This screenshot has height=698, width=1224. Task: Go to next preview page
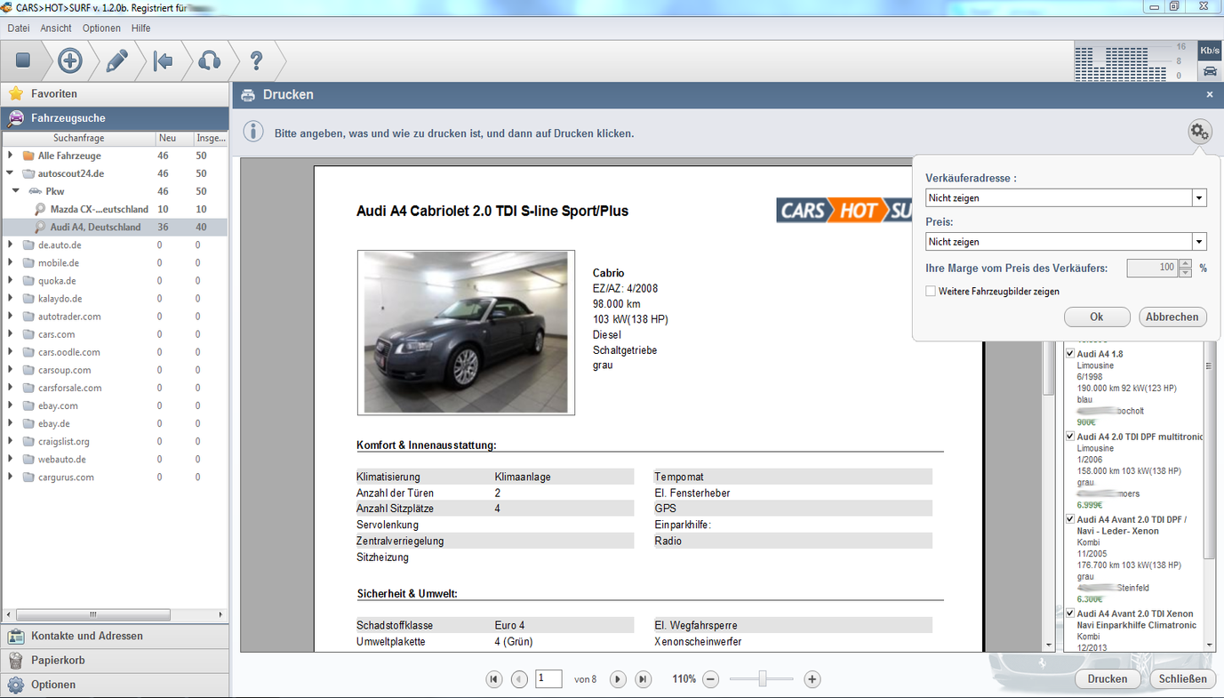(618, 679)
